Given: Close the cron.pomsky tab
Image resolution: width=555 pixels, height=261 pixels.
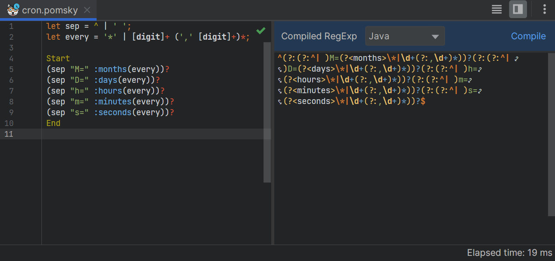Looking at the screenshot, I should pos(87,10).
